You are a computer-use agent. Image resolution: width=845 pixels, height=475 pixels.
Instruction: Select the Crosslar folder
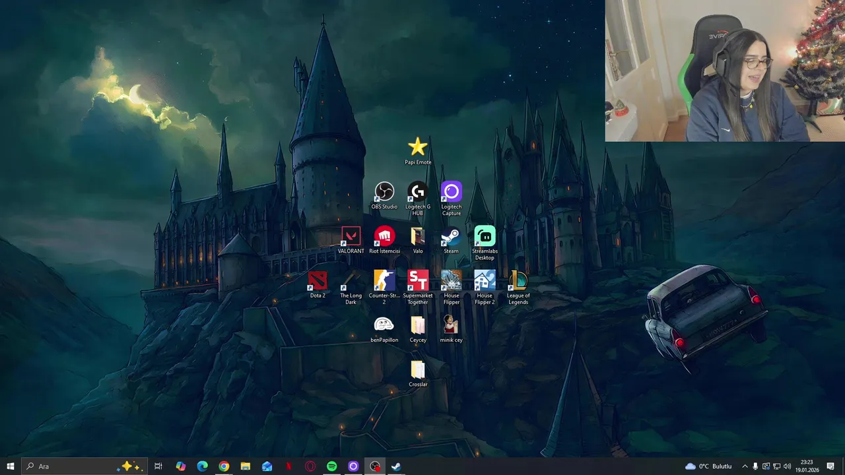[418, 373]
